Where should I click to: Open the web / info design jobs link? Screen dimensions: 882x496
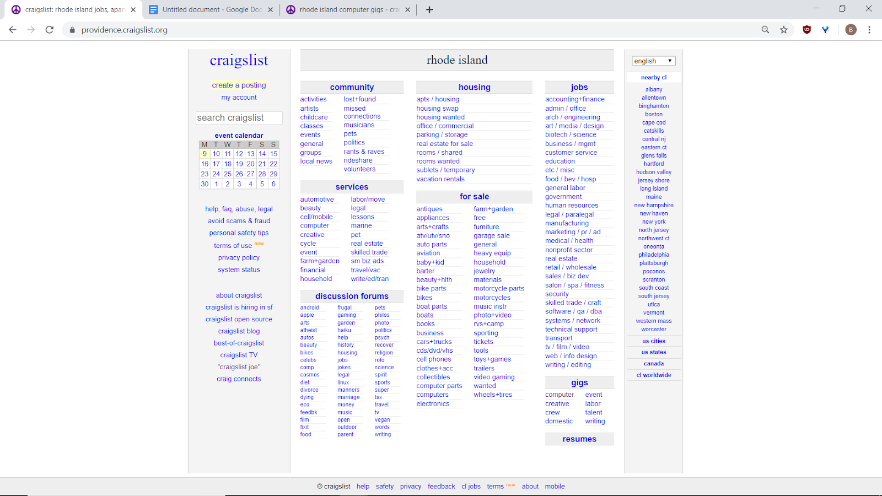pos(571,356)
